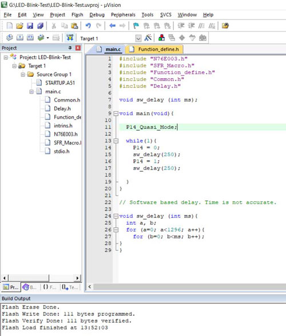
Task: Fold the main function at line 9
Action: [x=116, y=114]
